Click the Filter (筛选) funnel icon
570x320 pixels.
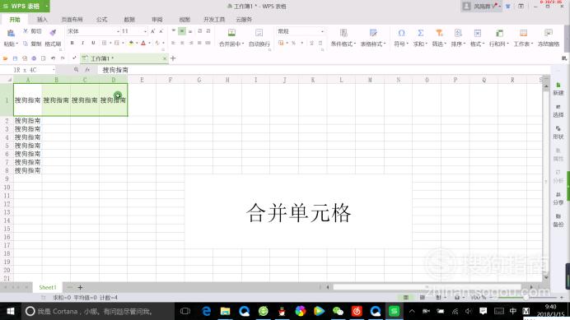coord(440,33)
